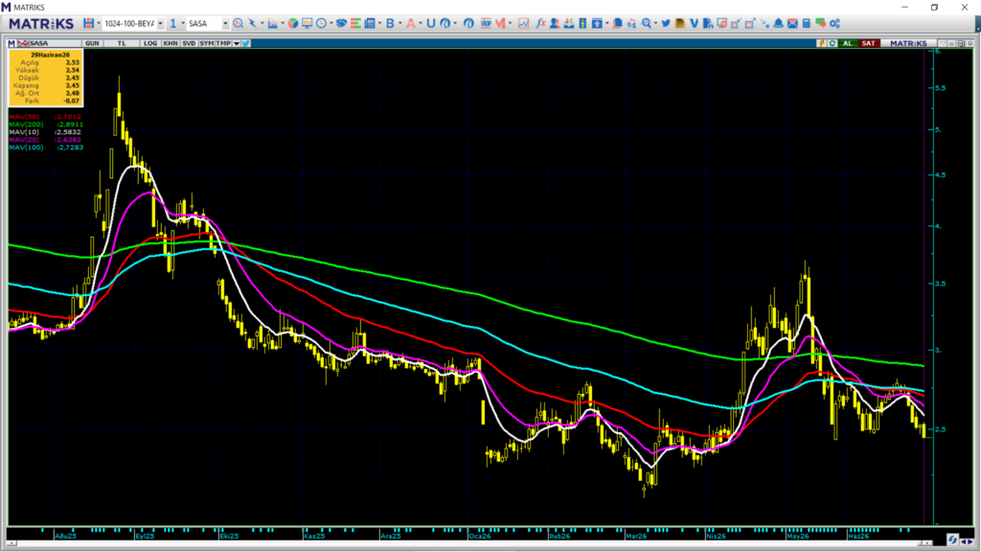Click the green AL buy button

(848, 43)
